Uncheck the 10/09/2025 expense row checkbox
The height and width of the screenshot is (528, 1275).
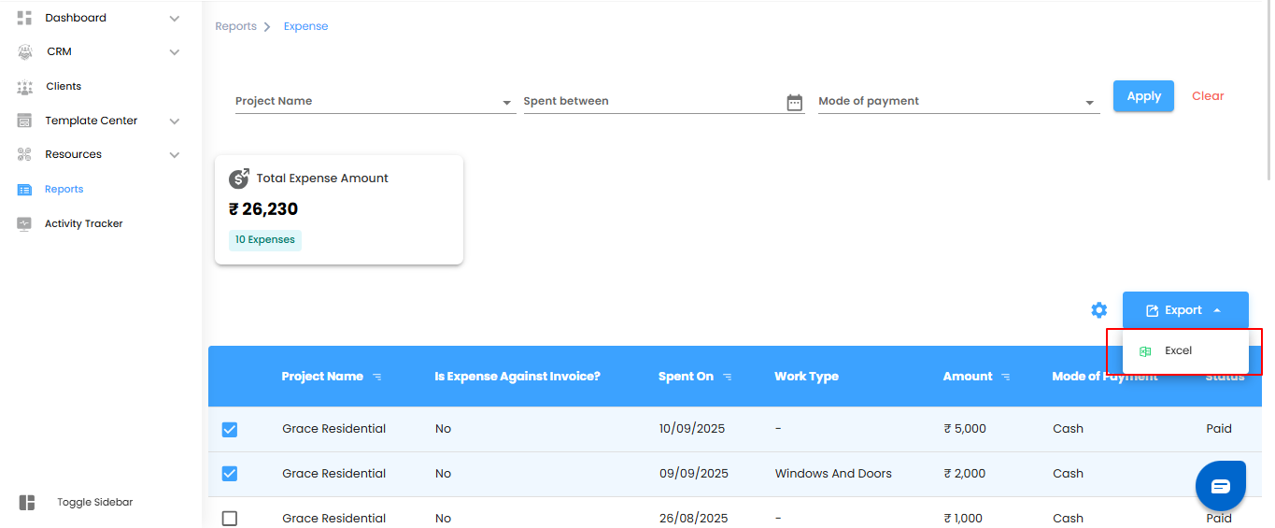click(x=230, y=429)
